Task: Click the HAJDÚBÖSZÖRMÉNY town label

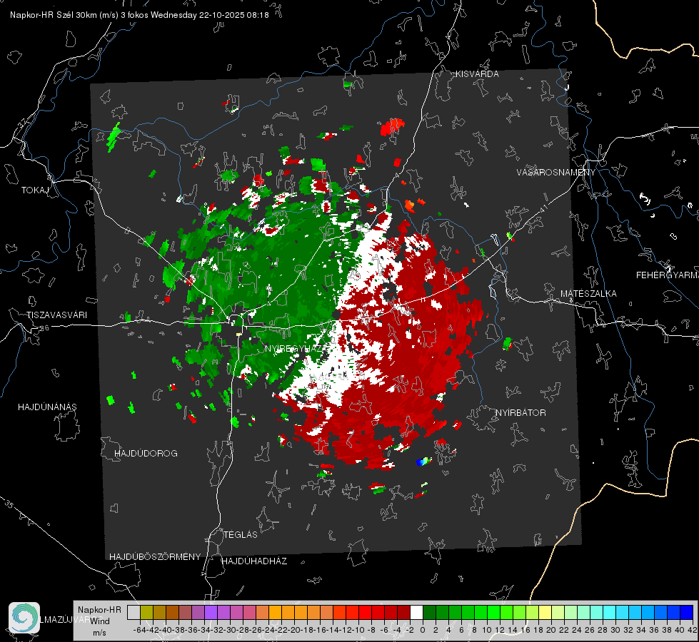Action: pos(155,557)
